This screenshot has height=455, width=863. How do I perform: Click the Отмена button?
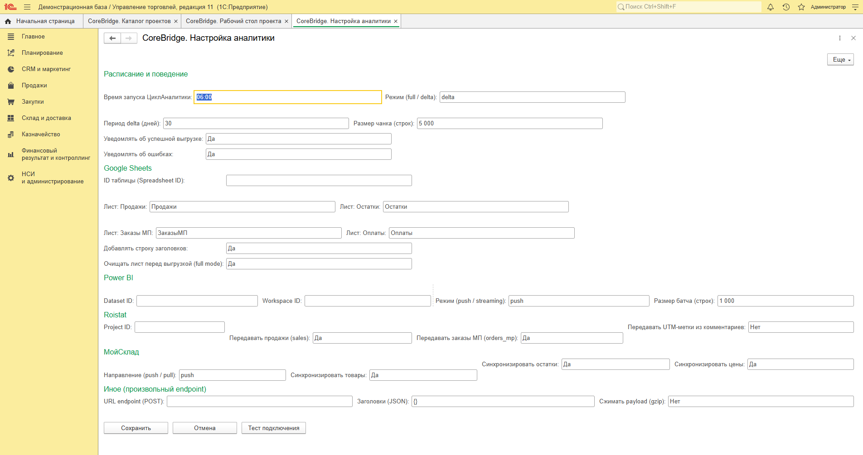[x=205, y=428]
